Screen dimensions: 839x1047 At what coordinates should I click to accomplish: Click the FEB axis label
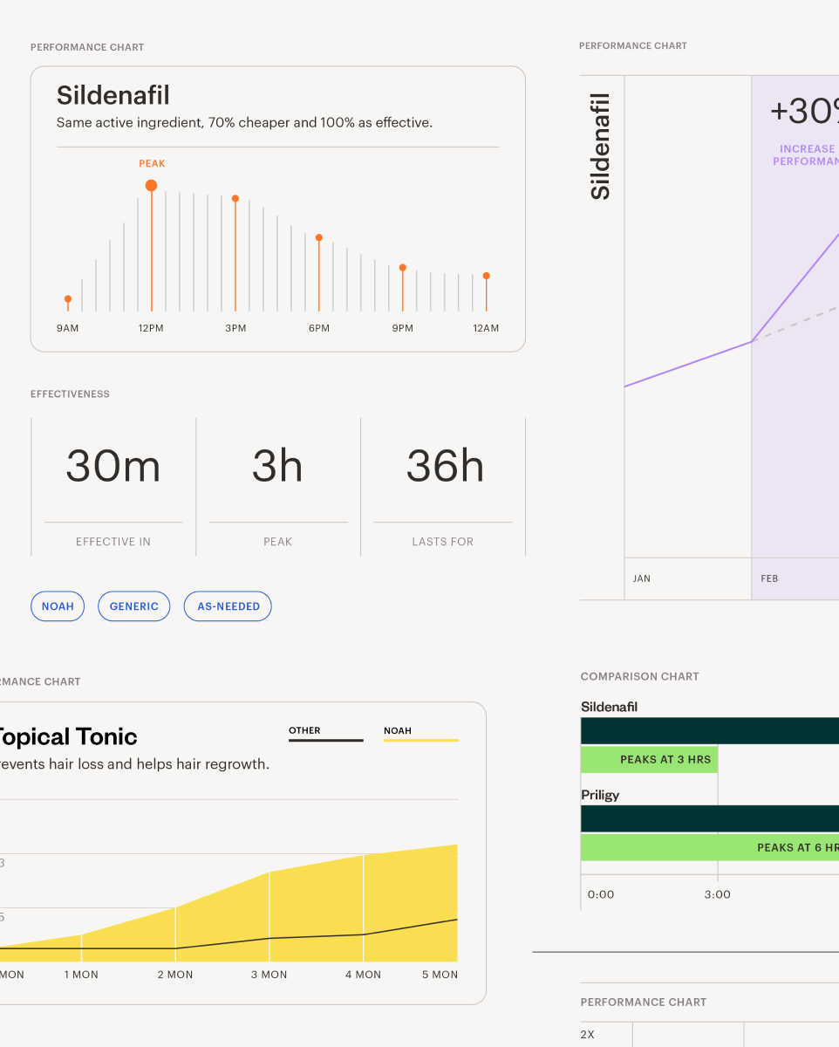click(769, 578)
